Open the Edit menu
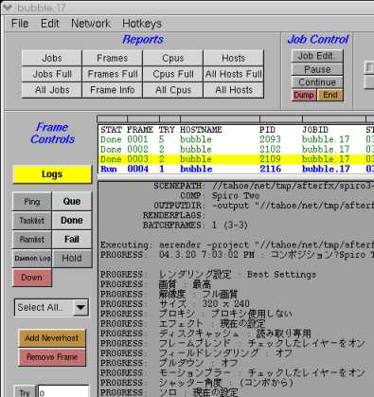 [x=49, y=24]
